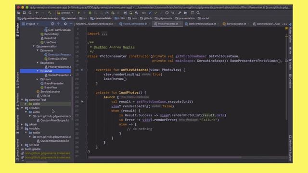Open the Project view selector dropdown
308x173 pixels.
(x=30, y=24)
